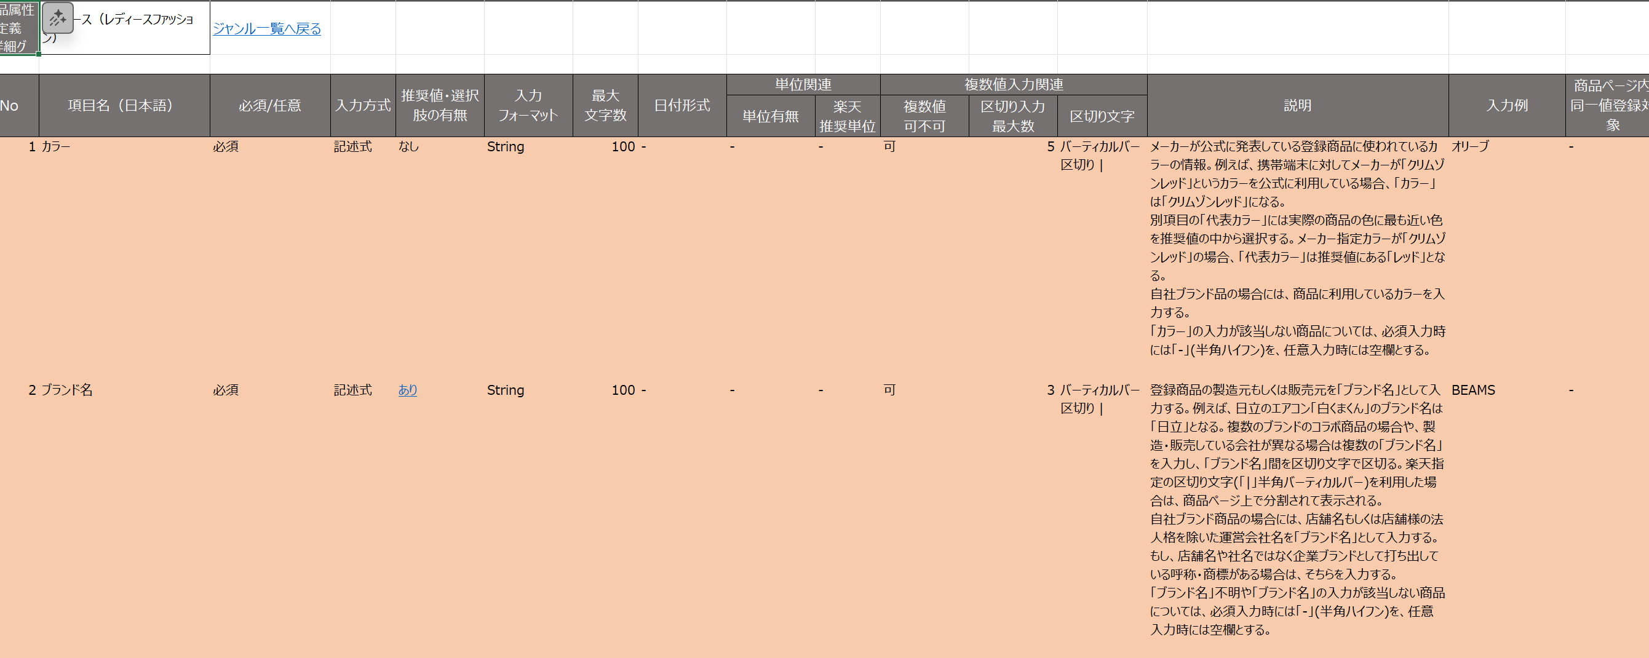Click the 入力方式 column header
Viewport: 1649px width, 658px height.
363,106
